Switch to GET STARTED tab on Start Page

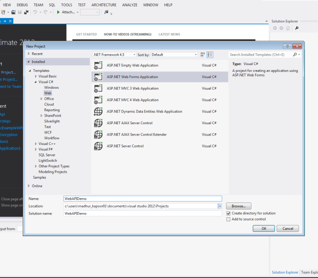86,34
